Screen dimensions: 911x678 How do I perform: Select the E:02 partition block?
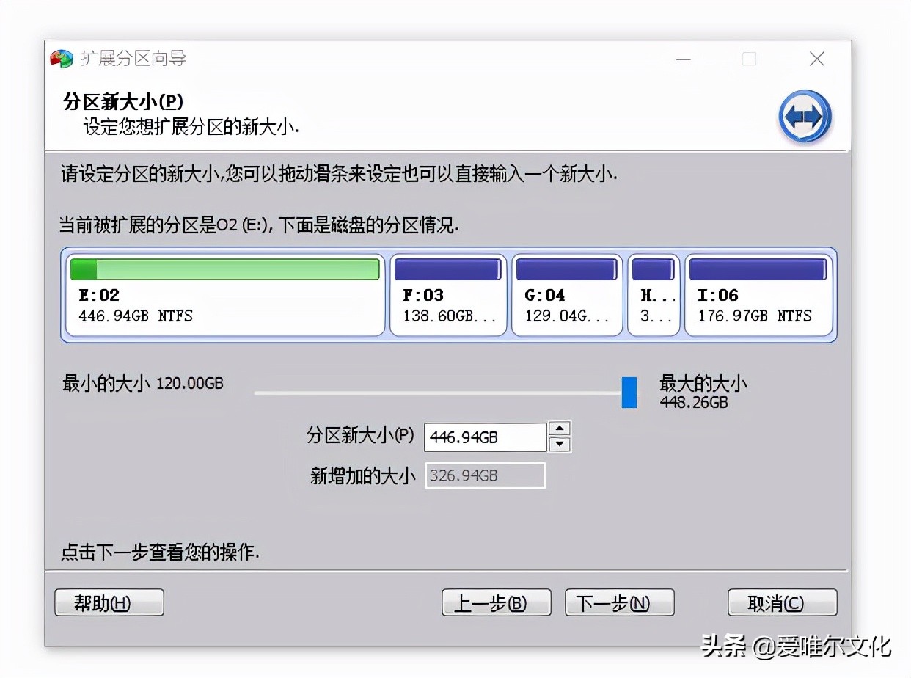pyautogui.click(x=224, y=305)
